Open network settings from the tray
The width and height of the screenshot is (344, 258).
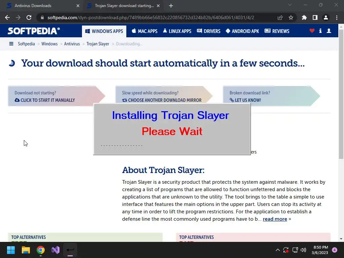(295, 250)
